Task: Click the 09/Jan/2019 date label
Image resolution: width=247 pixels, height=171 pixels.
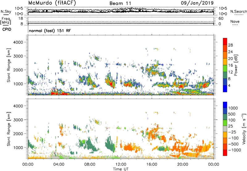Action: tap(197, 3)
